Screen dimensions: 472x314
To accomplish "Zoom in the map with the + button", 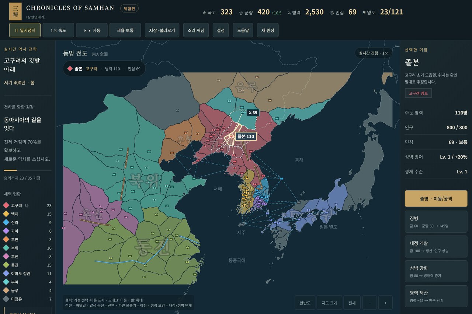I will pyautogui.click(x=385, y=303).
